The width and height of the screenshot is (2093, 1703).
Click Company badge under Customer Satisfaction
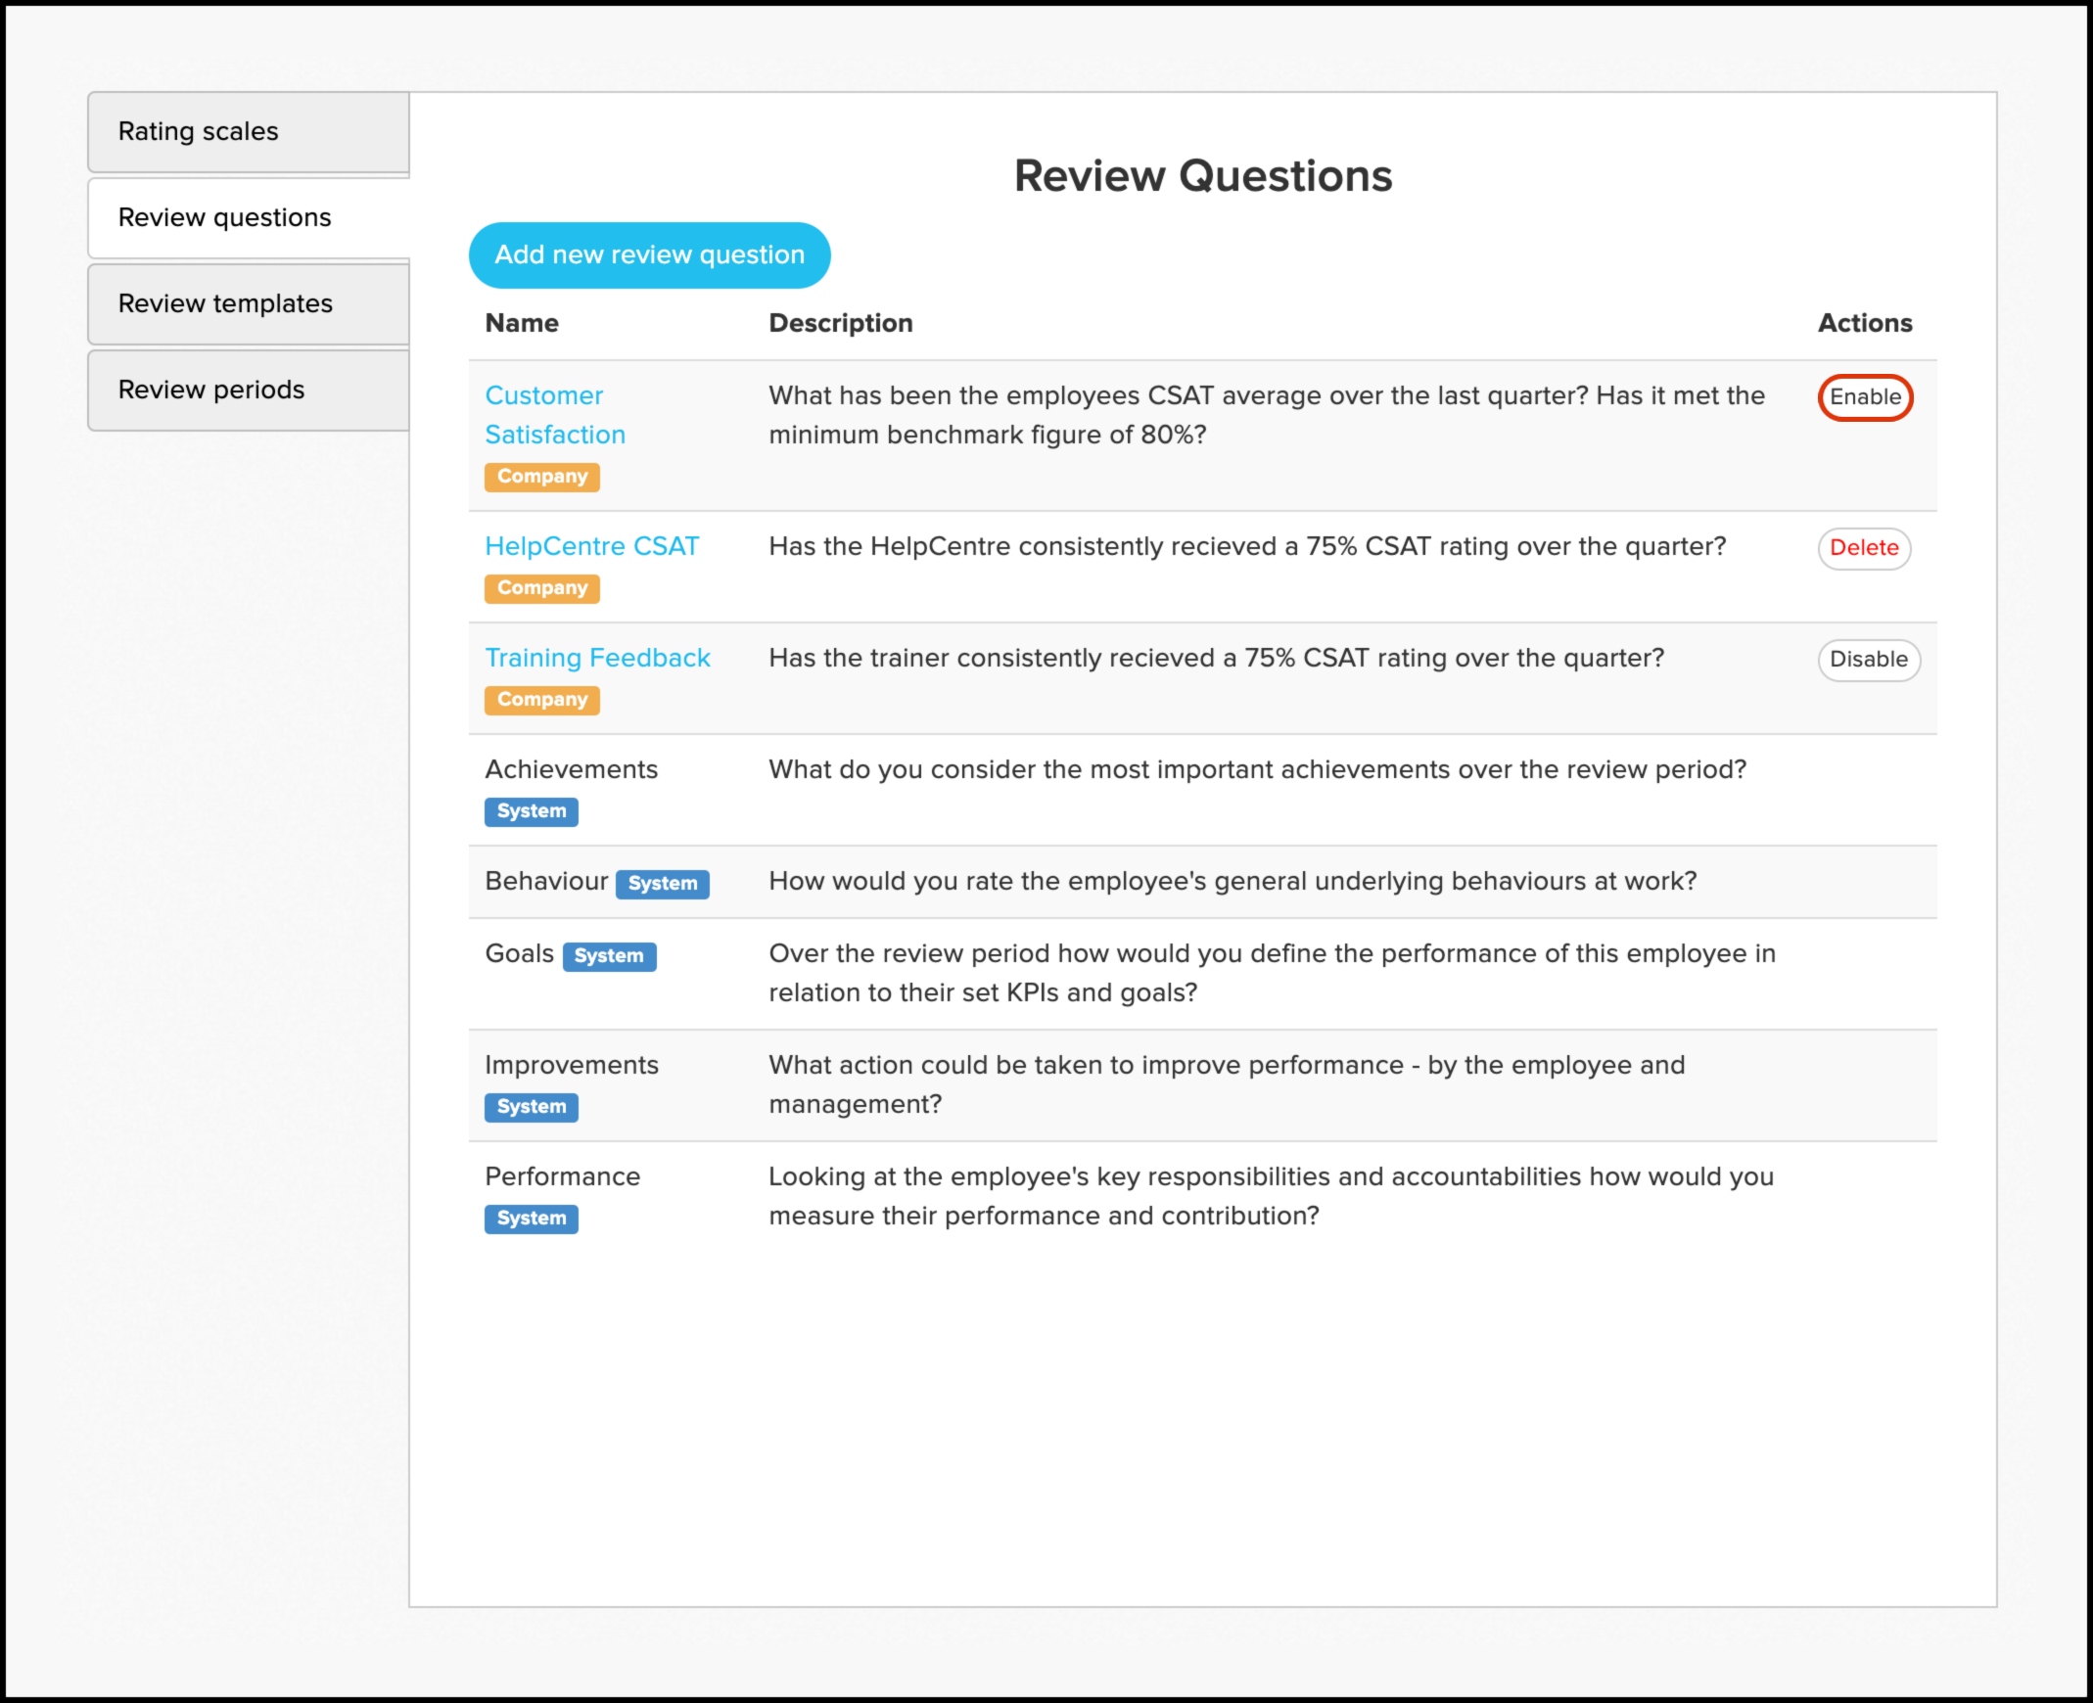pyautogui.click(x=541, y=477)
